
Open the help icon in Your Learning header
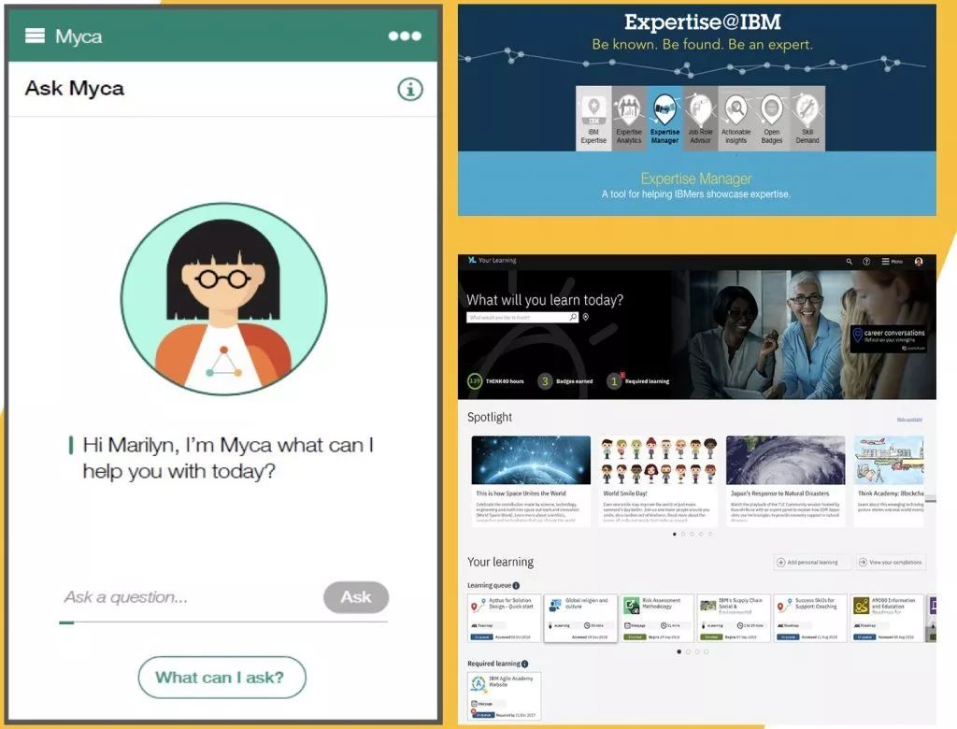(866, 262)
